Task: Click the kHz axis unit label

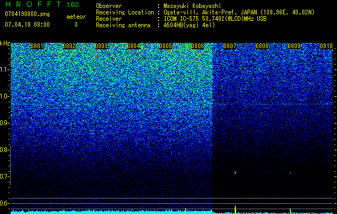Action: coord(5,43)
